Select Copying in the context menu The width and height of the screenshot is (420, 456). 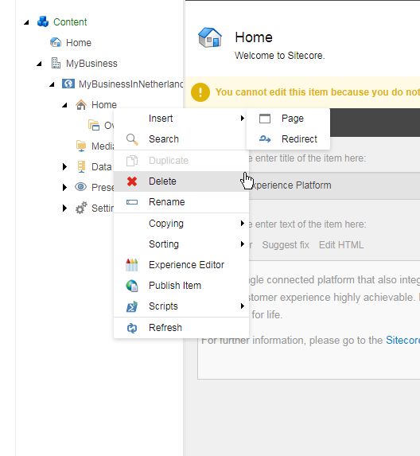pos(181,224)
